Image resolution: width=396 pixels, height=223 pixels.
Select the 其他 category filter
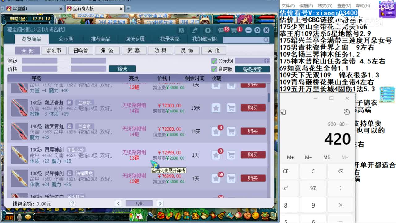tap(213, 50)
